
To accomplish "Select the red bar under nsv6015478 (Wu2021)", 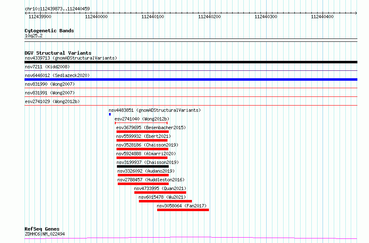I will (165, 201).
